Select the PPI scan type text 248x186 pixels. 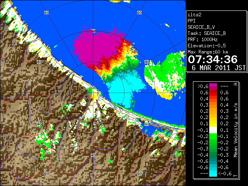(x=191, y=21)
